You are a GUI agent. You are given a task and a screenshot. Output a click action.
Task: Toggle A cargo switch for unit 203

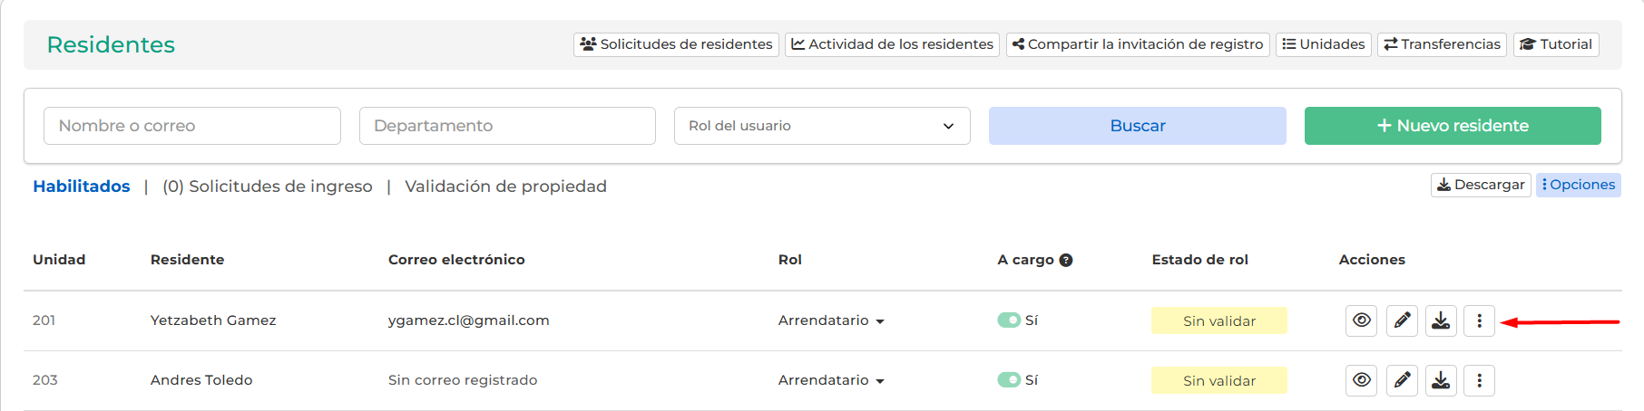click(x=1009, y=379)
